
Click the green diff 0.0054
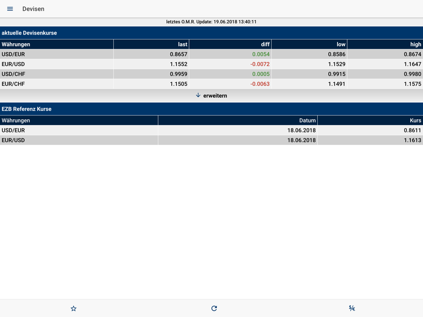(x=261, y=54)
